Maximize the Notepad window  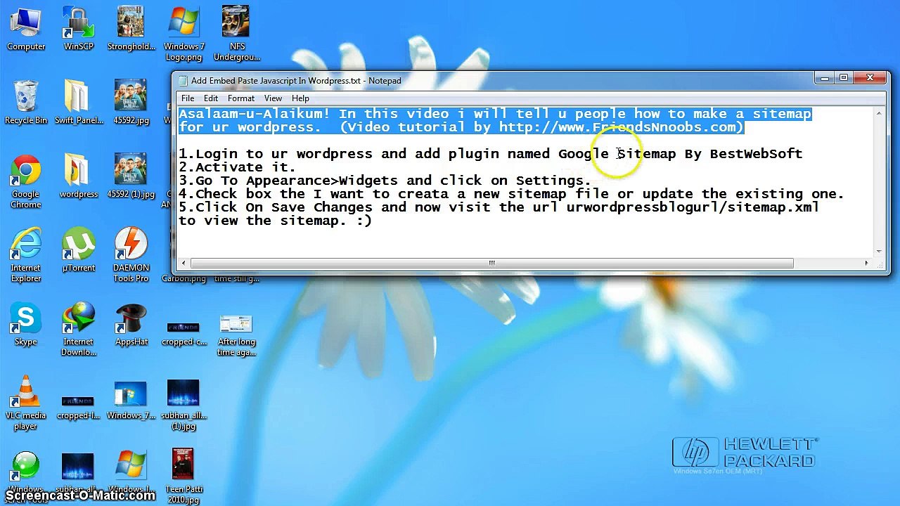(x=843, y=78)
